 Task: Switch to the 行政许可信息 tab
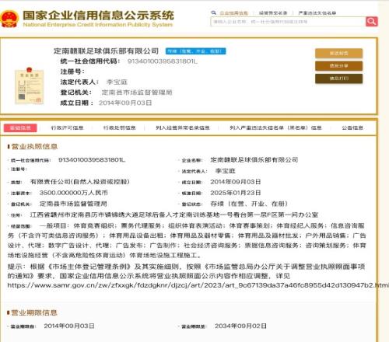67,127
